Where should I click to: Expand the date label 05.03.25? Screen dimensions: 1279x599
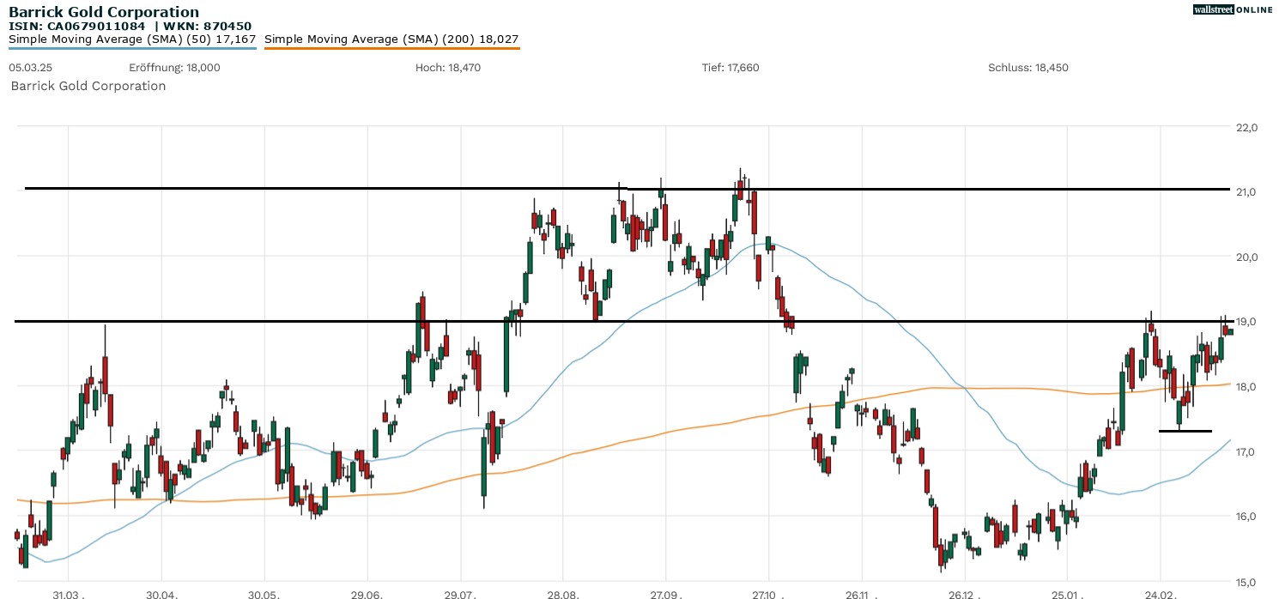pyautogui.click(x=29, y=67)
